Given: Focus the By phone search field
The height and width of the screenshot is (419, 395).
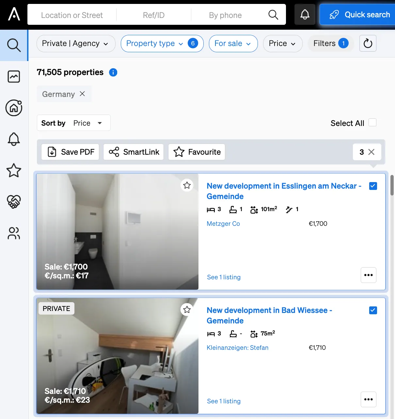Looking at the screenshot, I should 226,15.
